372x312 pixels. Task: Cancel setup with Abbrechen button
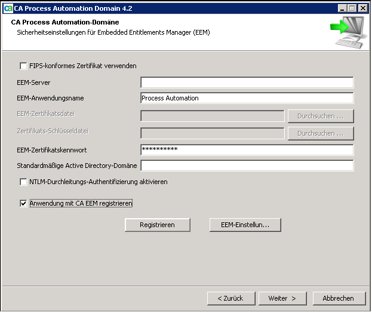coord(339,298)
